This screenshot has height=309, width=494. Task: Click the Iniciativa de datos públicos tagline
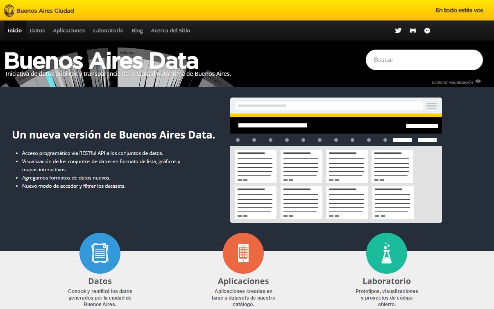coord(118,74)
